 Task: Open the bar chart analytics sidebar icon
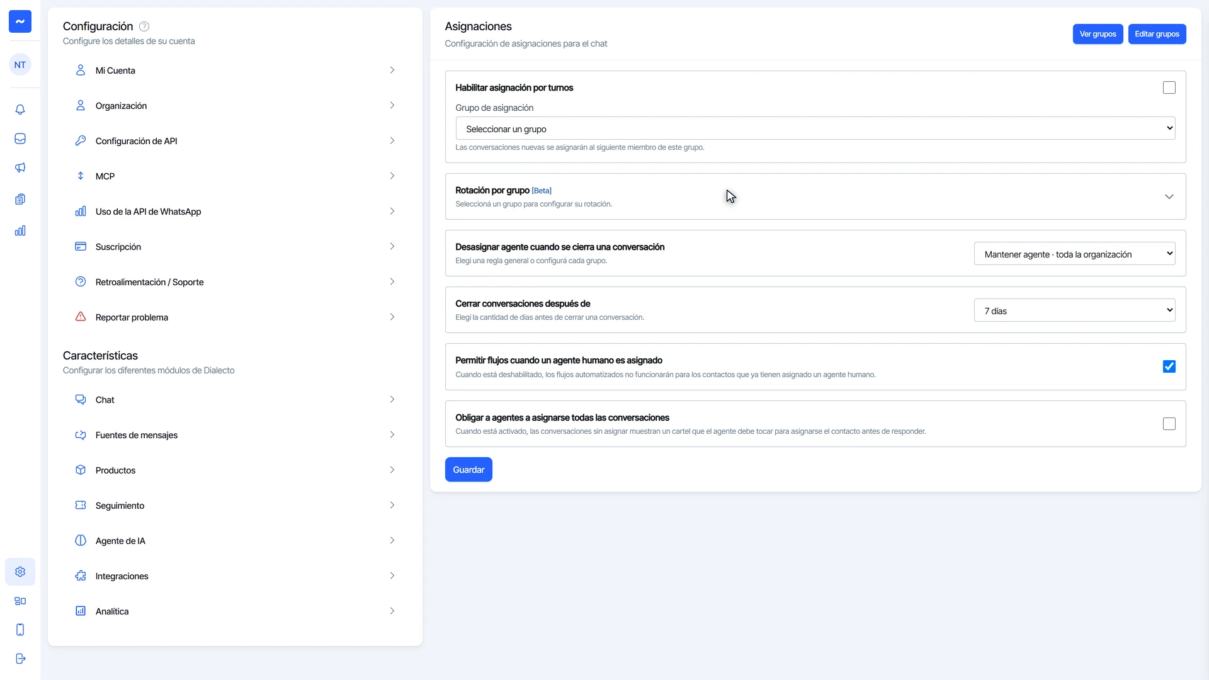click(x=20, y=230)
